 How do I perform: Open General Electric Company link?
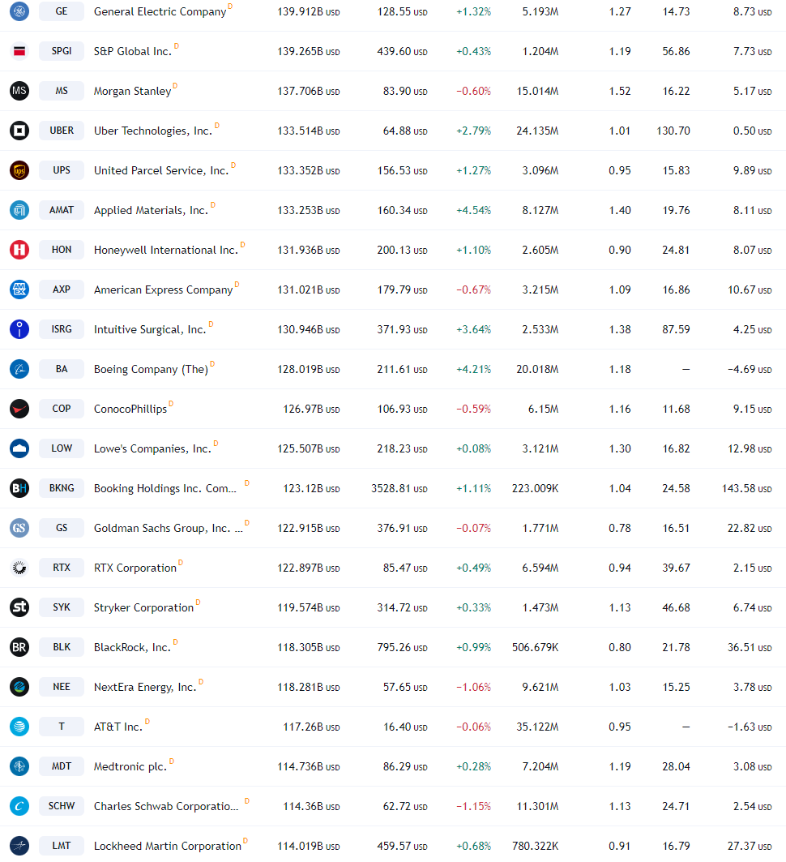coord(160,11)
